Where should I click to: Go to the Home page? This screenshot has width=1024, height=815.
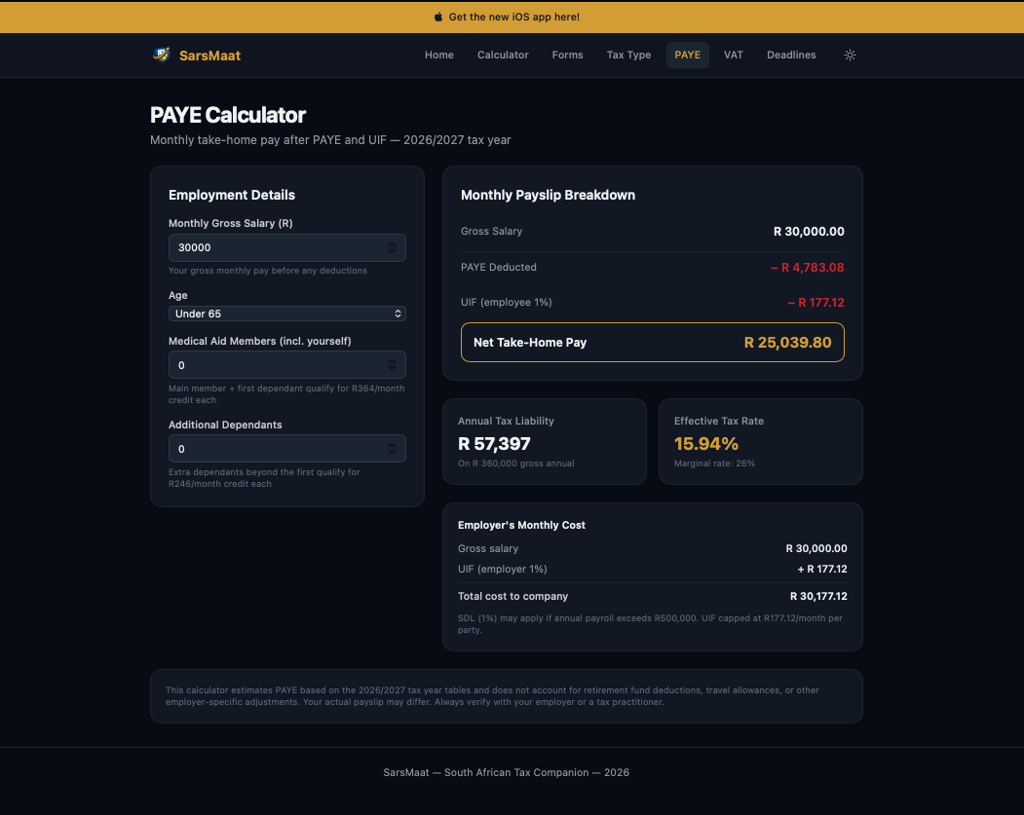click(438, 55)
